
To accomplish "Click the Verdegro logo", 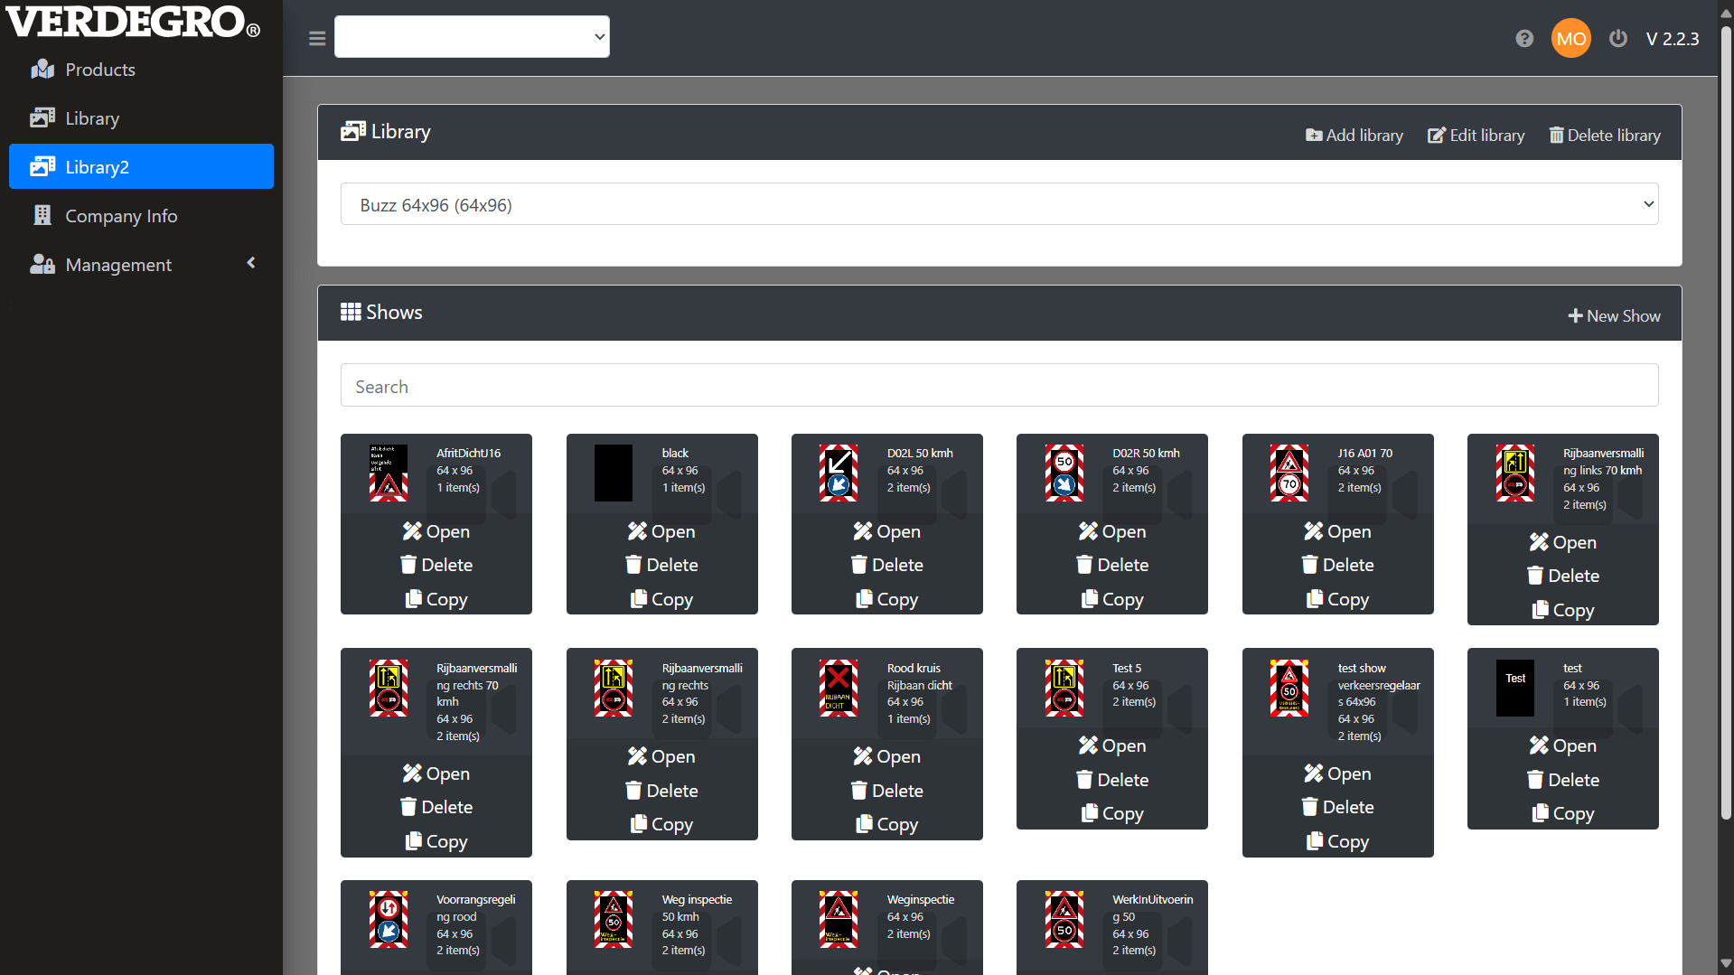I will 134,22.
